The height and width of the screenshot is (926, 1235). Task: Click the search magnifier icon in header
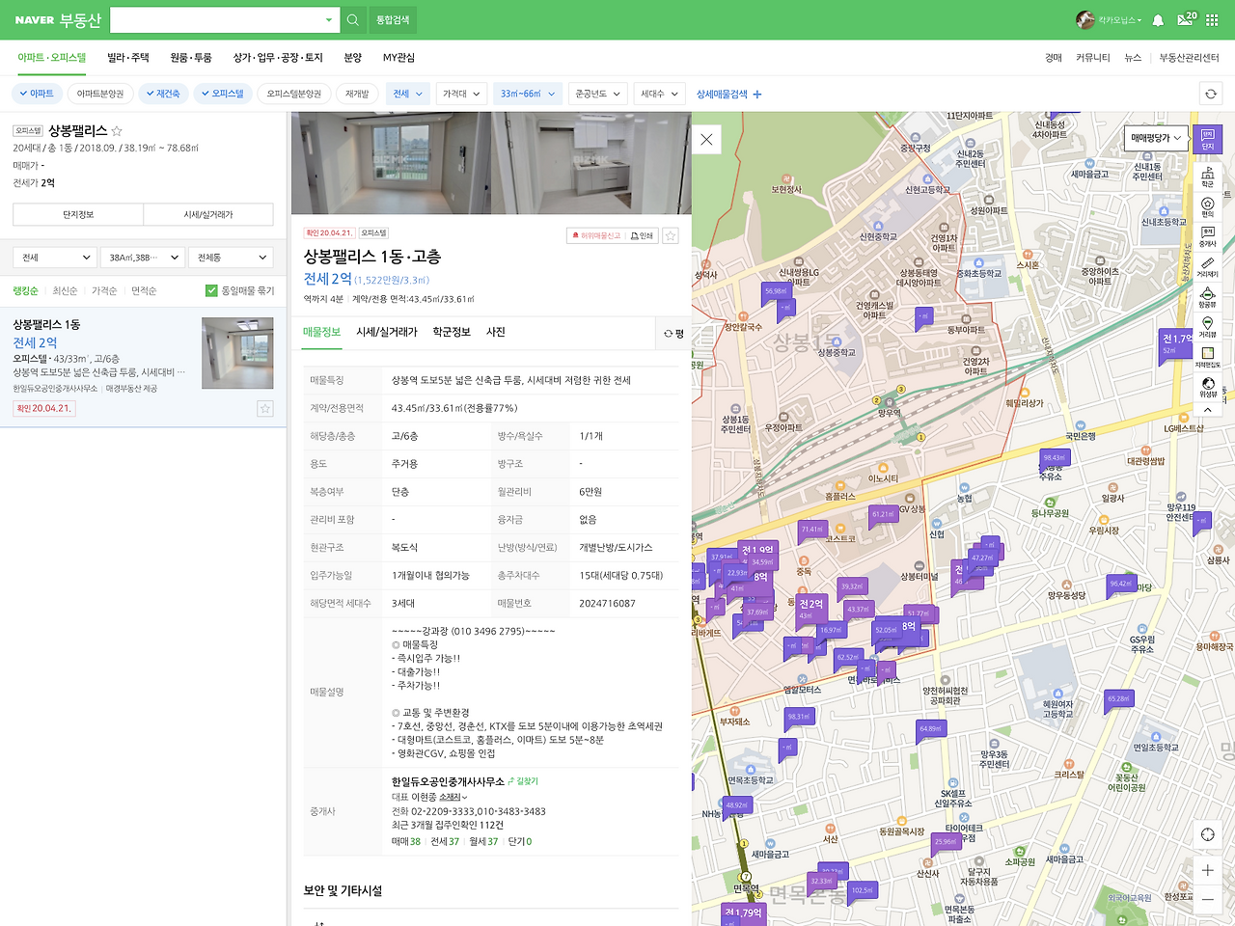click(353, 19)
